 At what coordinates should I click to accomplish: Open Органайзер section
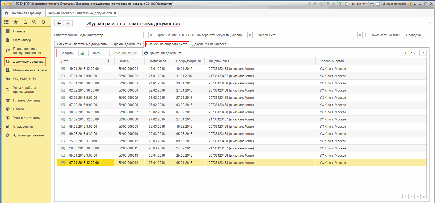point(22,40)
